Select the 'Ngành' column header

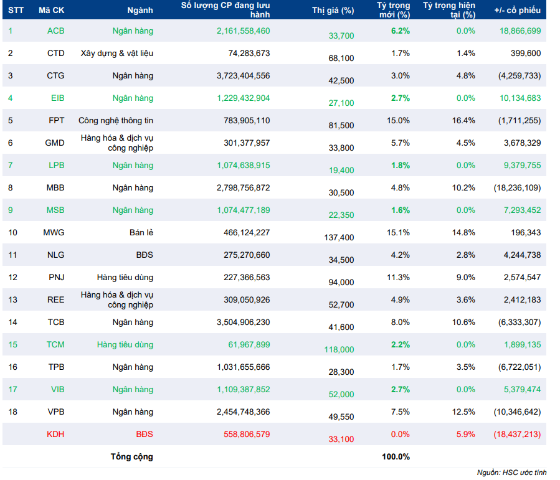[x=140, y=10]
